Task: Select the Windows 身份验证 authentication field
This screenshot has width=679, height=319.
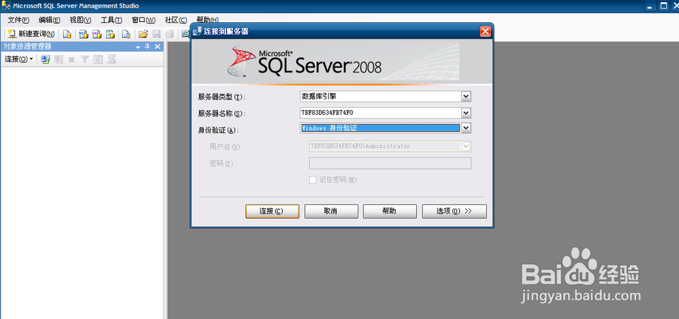Action: pos(386,128)
